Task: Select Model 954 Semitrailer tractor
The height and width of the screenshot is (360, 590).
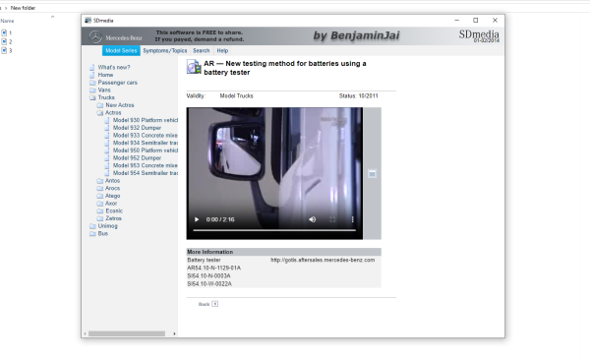Action: 146,173
